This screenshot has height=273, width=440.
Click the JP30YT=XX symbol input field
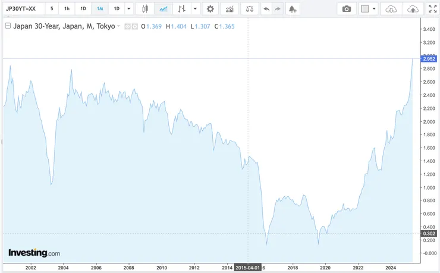24,9
